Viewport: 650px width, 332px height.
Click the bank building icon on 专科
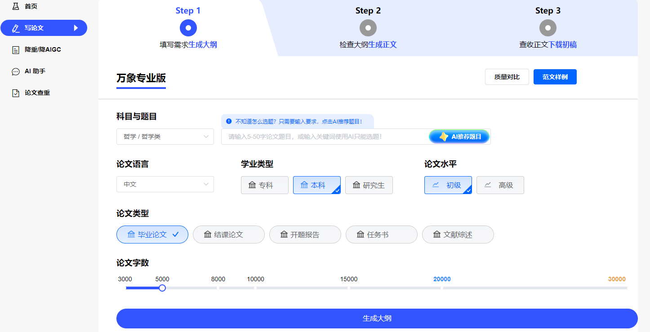[252, 185]
